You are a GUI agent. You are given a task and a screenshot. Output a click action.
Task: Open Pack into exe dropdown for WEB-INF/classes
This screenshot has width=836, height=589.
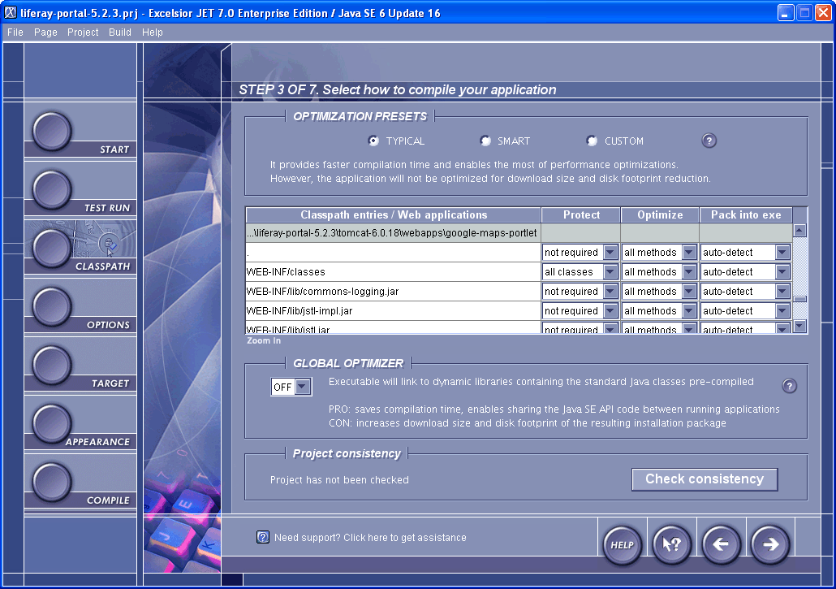782,272
